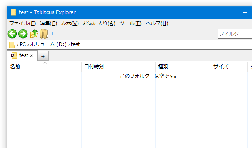The width and height of the screenshot is (252, 148).
Task: Open a new tab with the plus button
Action: pyautogui.click(x=43, y=56)
